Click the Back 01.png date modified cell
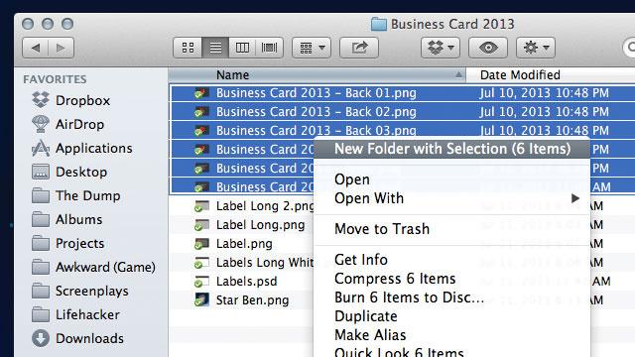635x357 pixels. 544,93
